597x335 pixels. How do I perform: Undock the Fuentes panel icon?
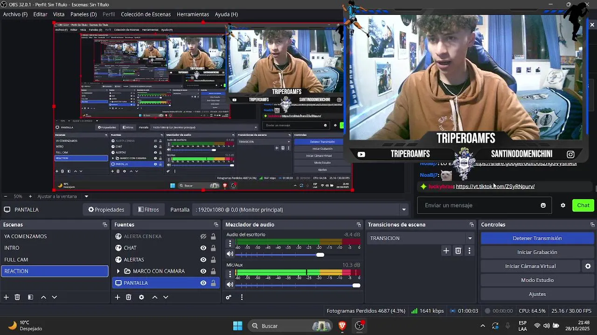coord(216,225)
